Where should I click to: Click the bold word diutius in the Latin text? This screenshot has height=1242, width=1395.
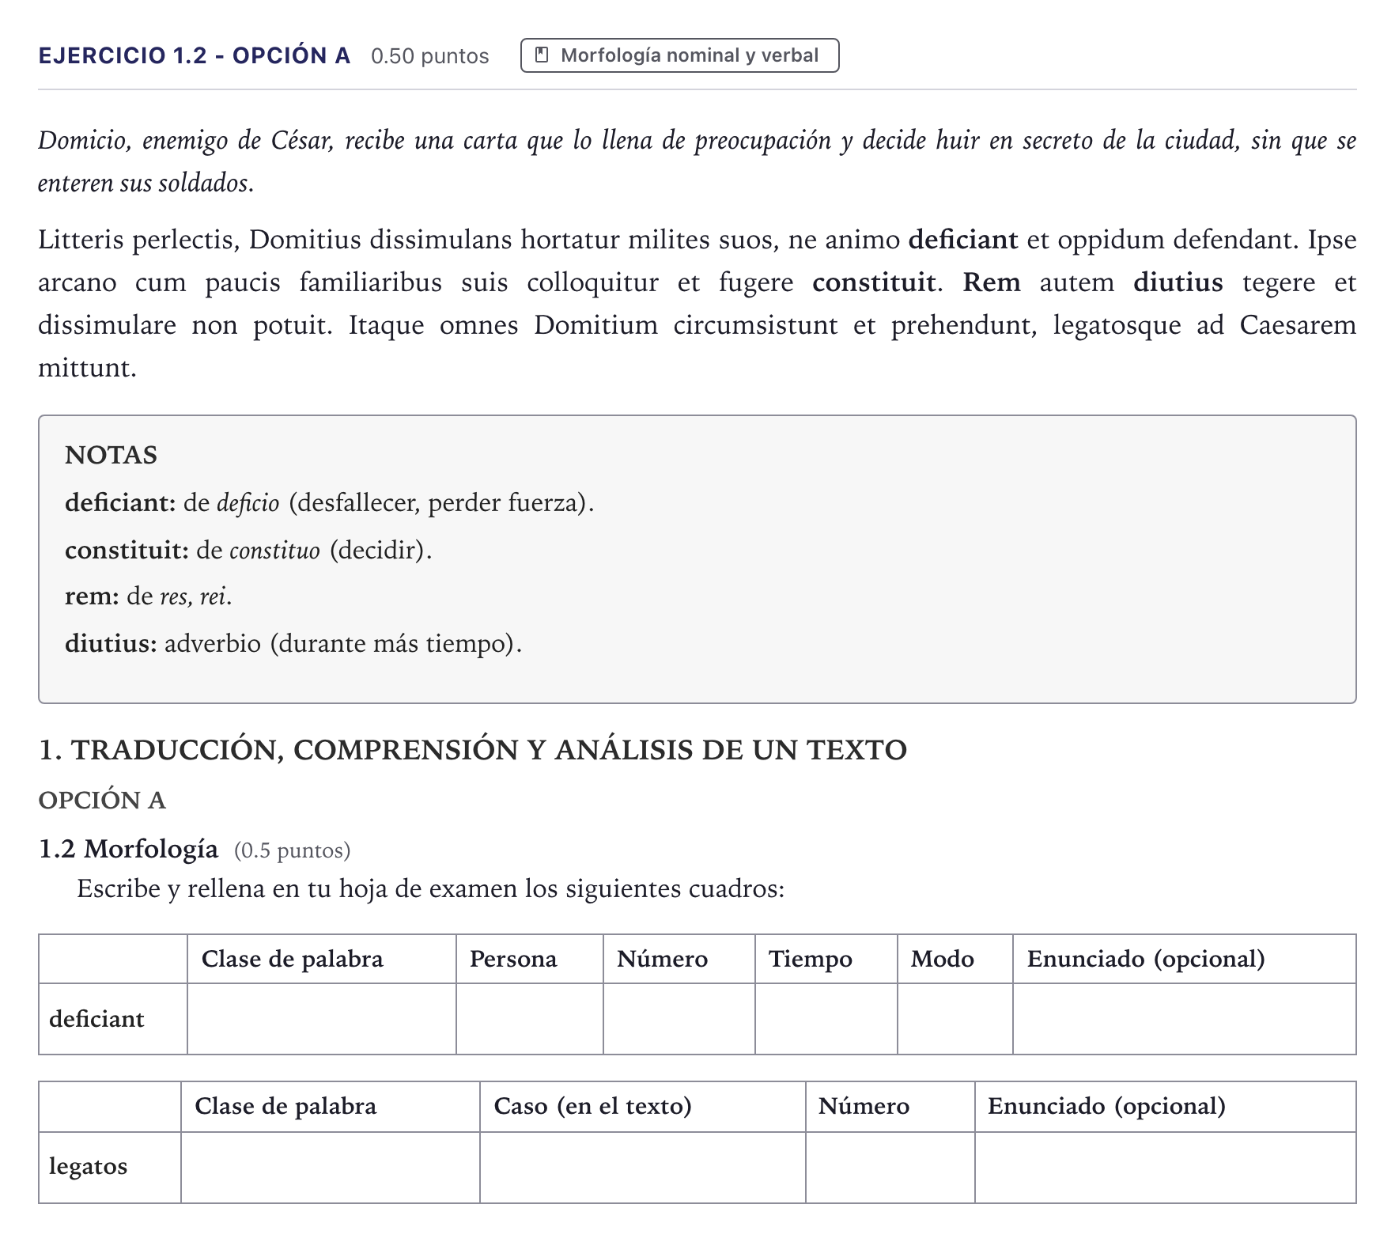[x=1178, y=282]
